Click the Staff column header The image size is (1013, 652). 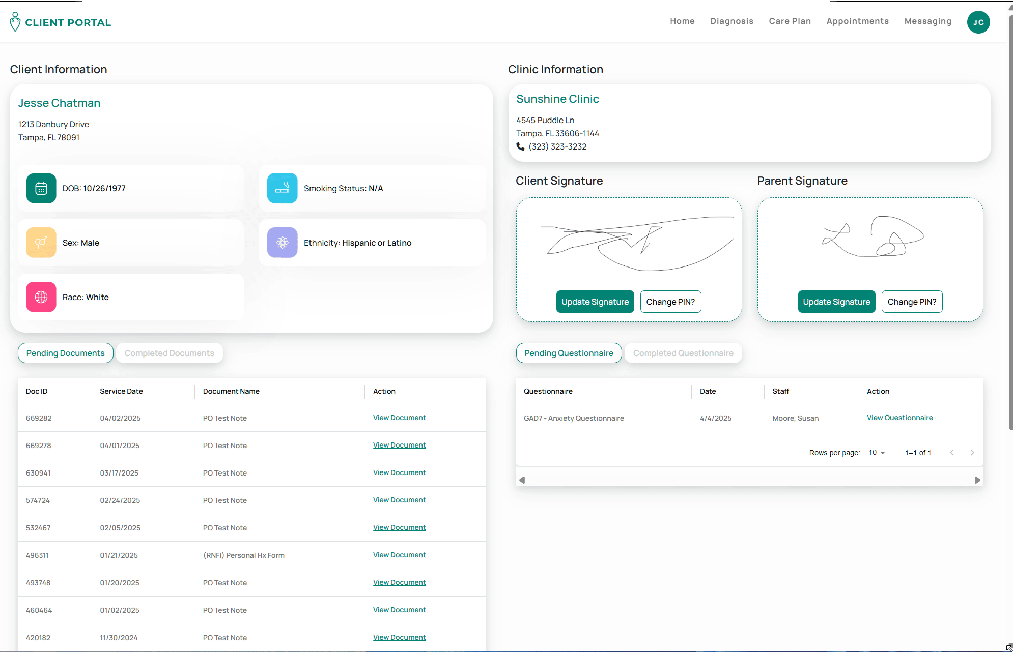point(780,391)
